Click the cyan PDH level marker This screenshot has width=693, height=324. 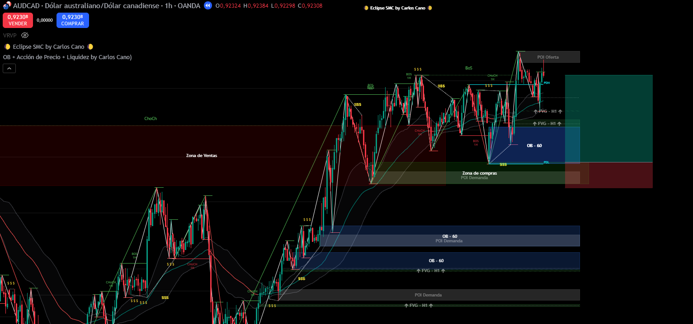547,83
